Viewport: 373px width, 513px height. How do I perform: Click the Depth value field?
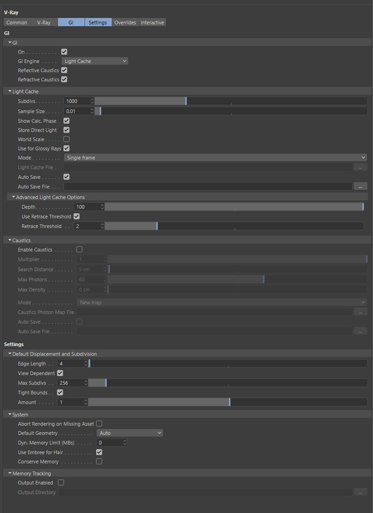pos(87,207)
